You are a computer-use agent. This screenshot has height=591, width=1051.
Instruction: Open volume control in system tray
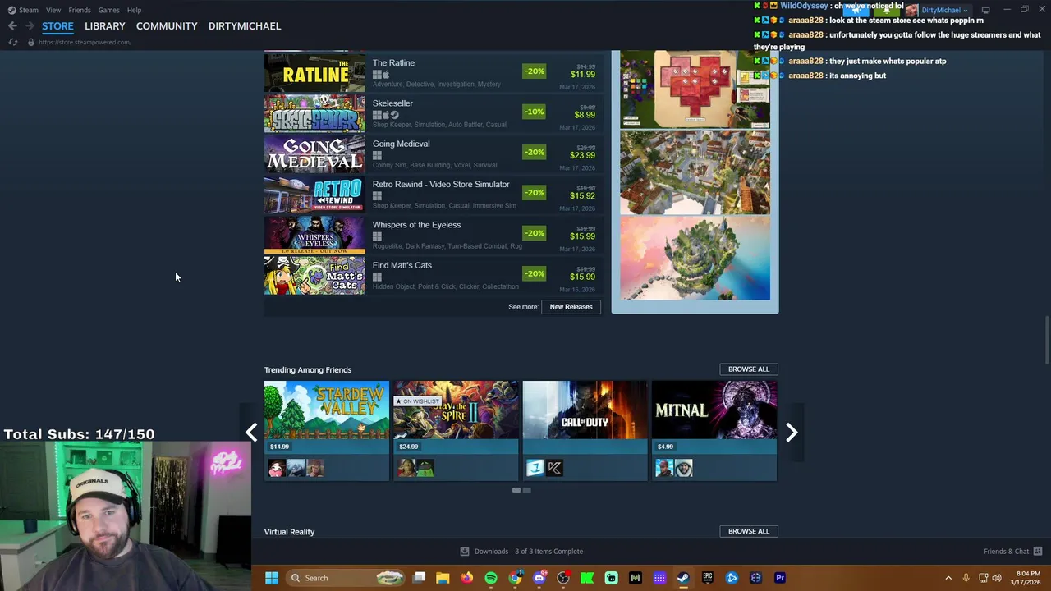(997, 578)
